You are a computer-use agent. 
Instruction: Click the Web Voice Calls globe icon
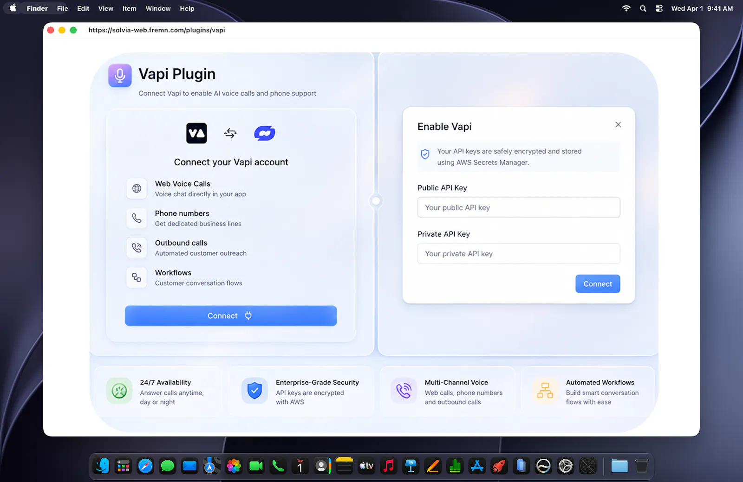coord(137,188)
